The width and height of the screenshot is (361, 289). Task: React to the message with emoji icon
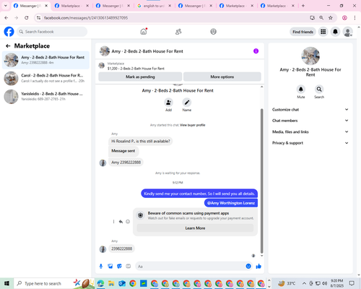click(x=128, y=222)
